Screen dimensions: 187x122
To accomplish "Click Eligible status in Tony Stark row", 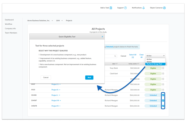I will point(153,68).
